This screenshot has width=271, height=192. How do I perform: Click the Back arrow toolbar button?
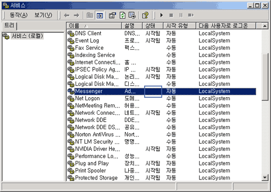(67, 15)
